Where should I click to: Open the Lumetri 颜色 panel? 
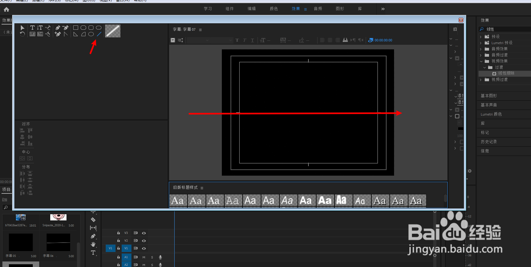click(x=491, y=114)
